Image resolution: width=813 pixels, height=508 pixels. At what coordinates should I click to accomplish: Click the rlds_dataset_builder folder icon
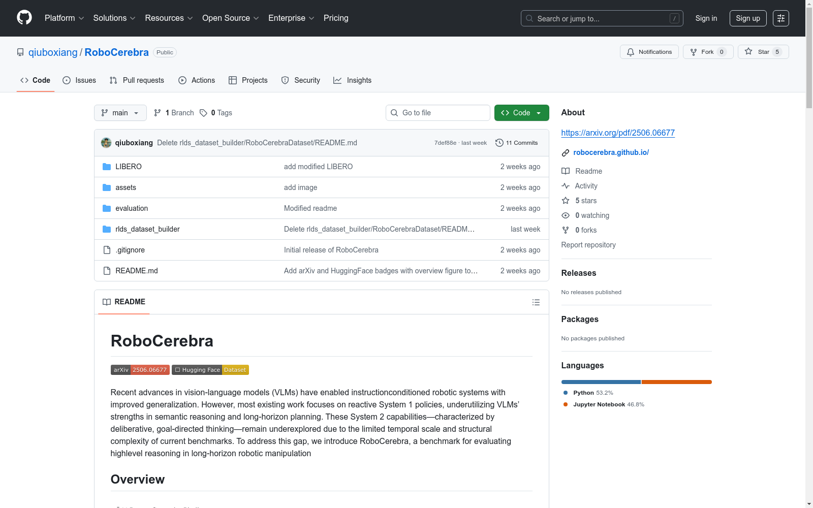[107, 229]
